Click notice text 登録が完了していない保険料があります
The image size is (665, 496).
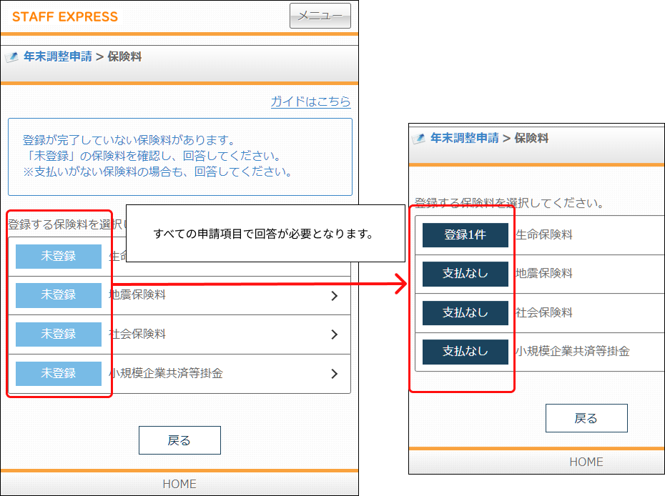(x=129, y=140)
